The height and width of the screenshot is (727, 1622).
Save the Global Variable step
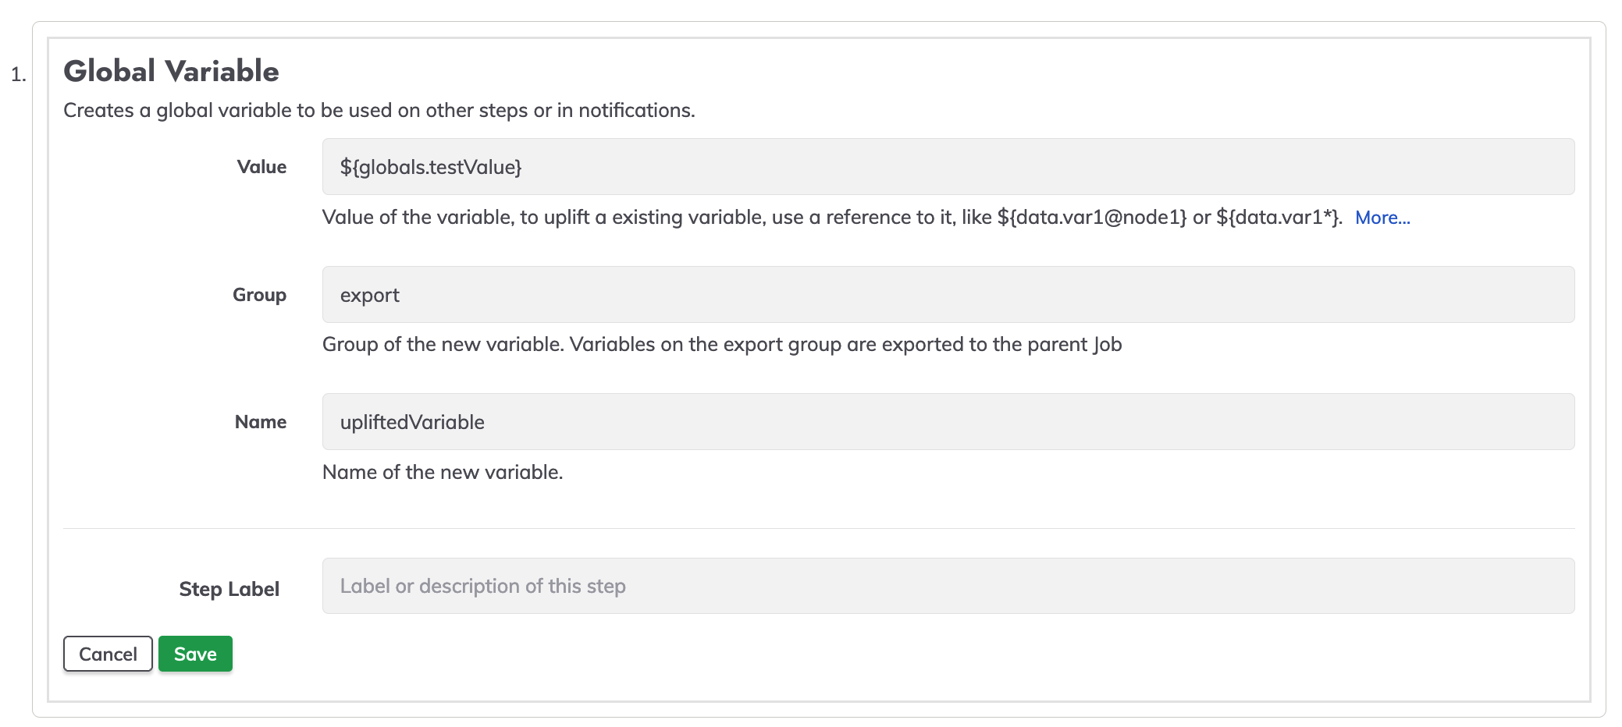195,654
